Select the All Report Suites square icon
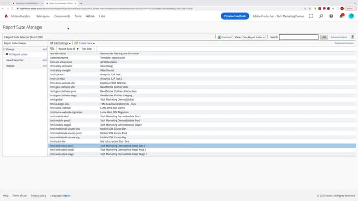This screenshot has height=201, width=358. click(x=7, y=54)
